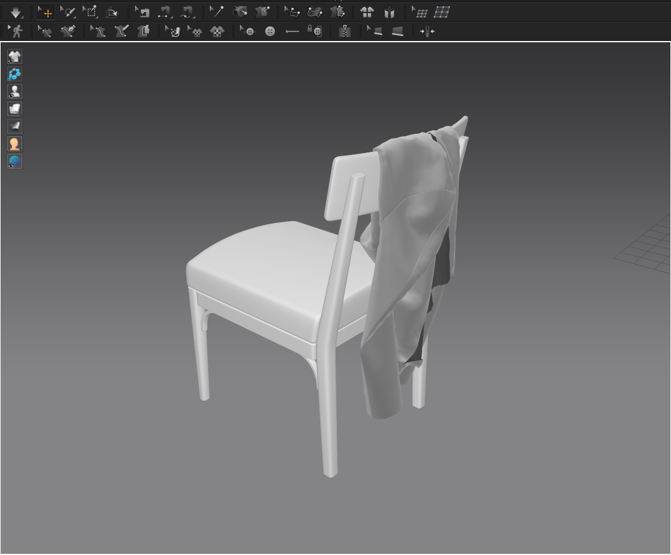Select the Edit Piping tool with arrow
Screen dimensions: 671x555
(x=375, y=31)
